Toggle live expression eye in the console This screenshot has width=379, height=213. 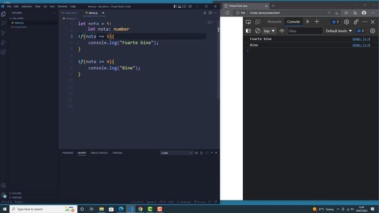(282, 31)
